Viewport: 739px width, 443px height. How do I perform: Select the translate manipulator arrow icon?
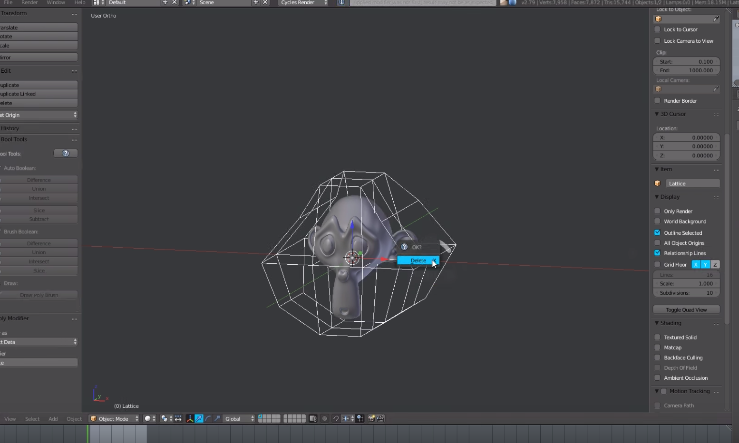tap(199, 419)
